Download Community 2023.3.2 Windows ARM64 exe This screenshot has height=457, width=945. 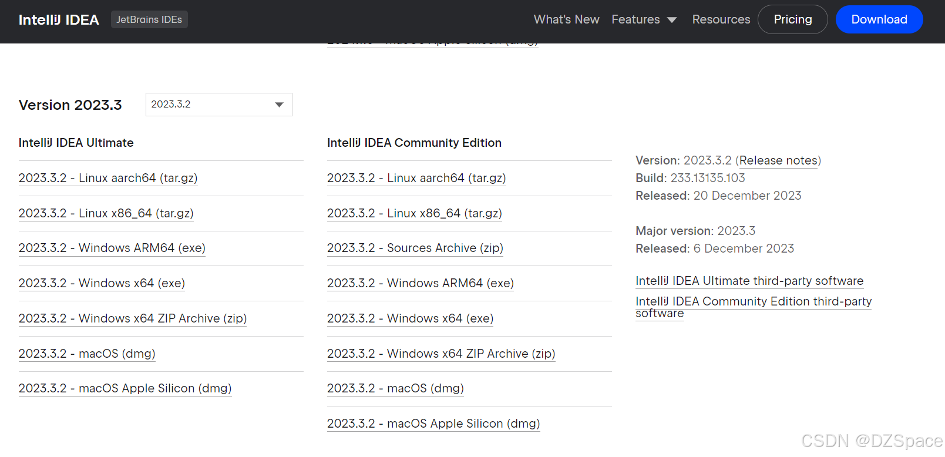coord(421,283)
